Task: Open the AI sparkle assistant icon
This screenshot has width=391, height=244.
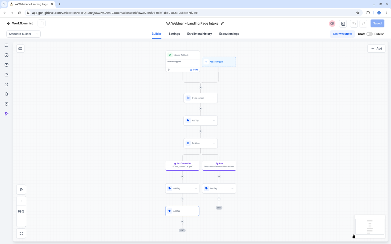Action: [x=6, y=114]
